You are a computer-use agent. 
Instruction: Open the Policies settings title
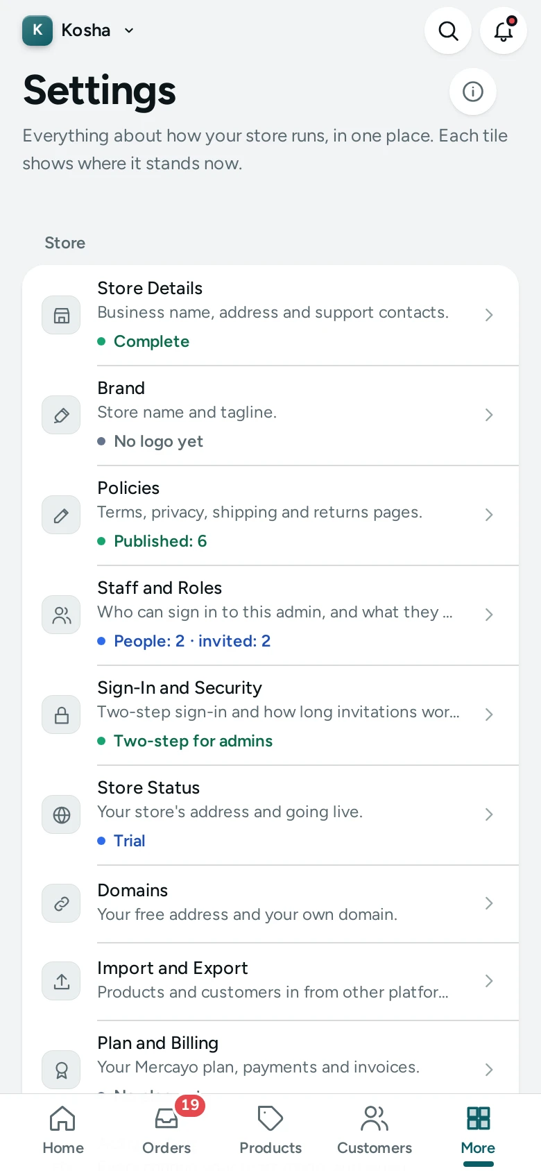[128, 488]
